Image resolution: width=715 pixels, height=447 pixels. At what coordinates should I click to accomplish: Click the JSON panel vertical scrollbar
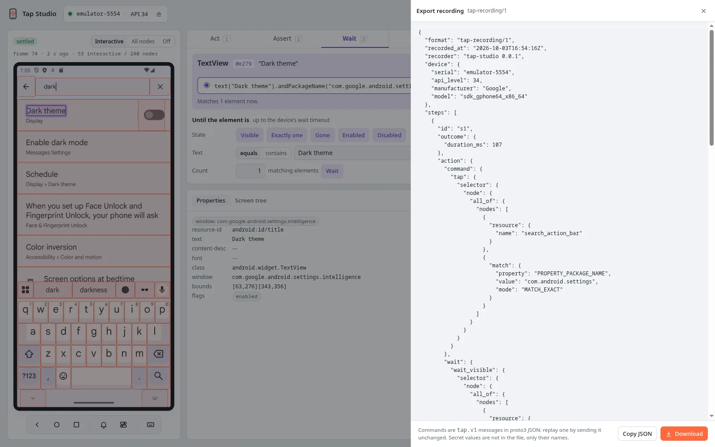click(x=711, y=88)
